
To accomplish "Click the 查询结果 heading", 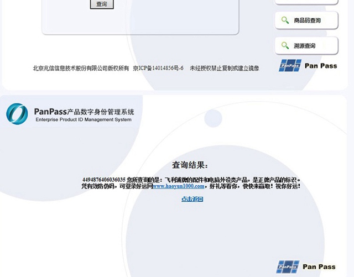I will coord(190,165).
